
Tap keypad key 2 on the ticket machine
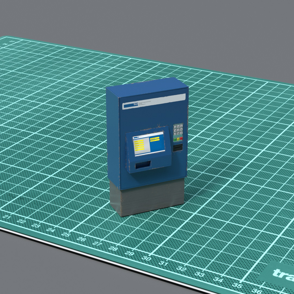[178, 127]
